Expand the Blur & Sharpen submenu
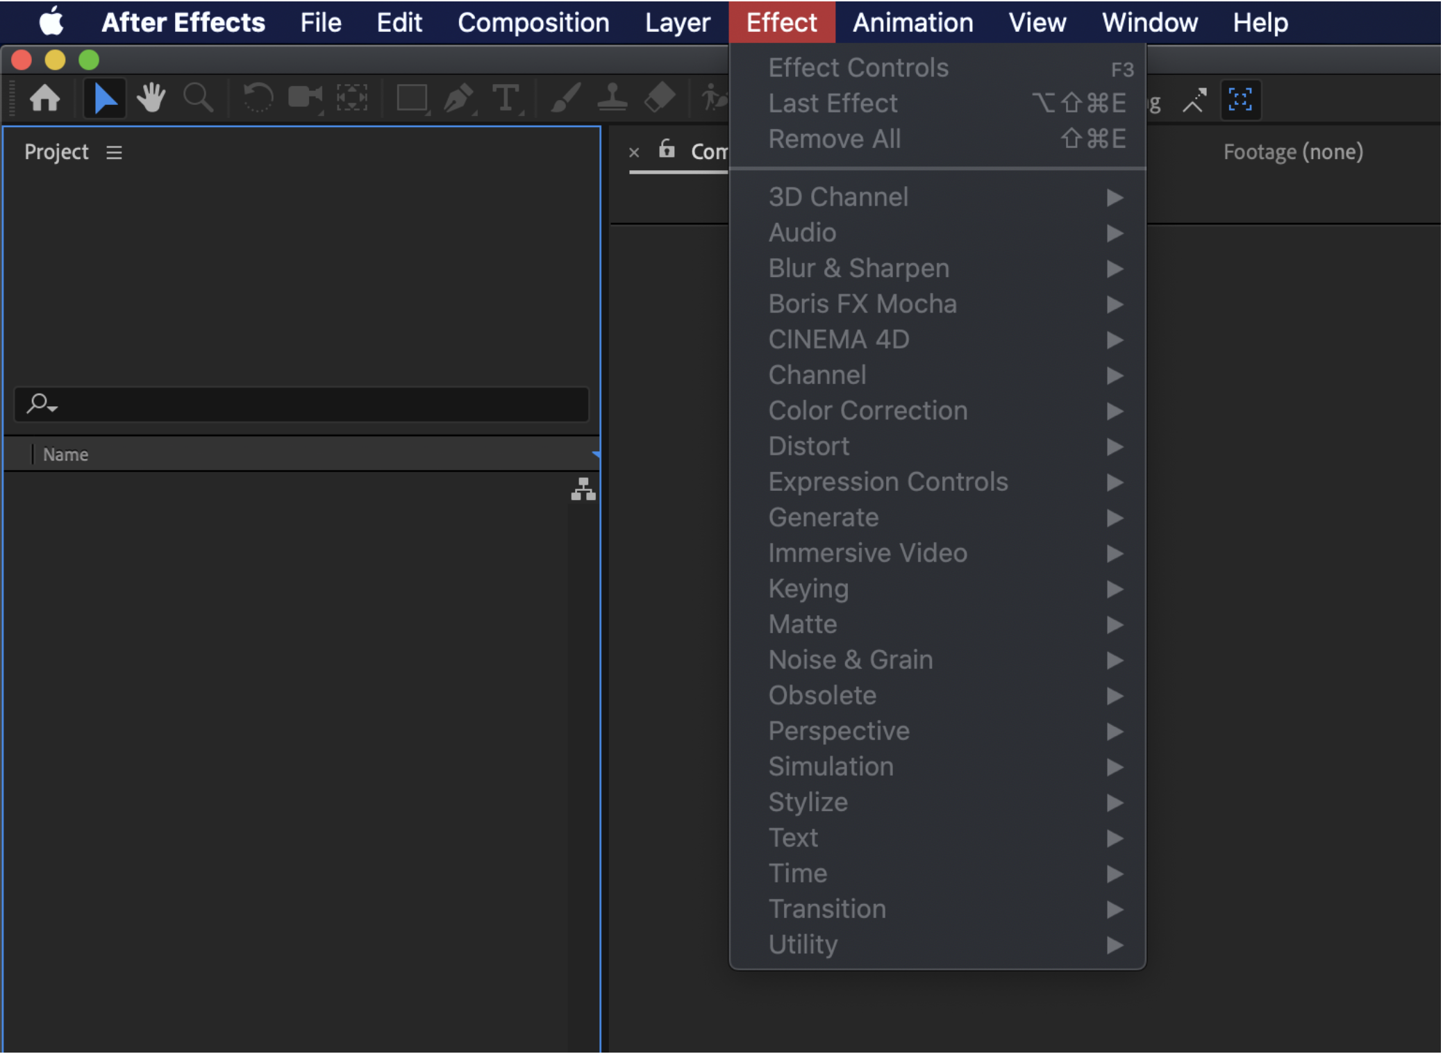Screen dimensions: 1443x1054 937,268
